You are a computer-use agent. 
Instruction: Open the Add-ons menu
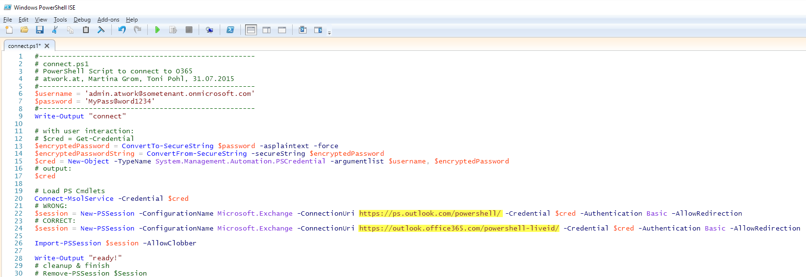tap(108, 20)
